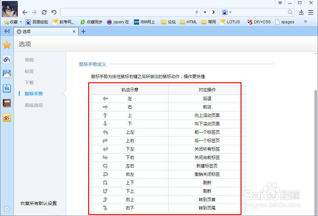The image size is (318, 216).
Task: Open the 百度经验 bookmark
Action: [x=37, y=22]
